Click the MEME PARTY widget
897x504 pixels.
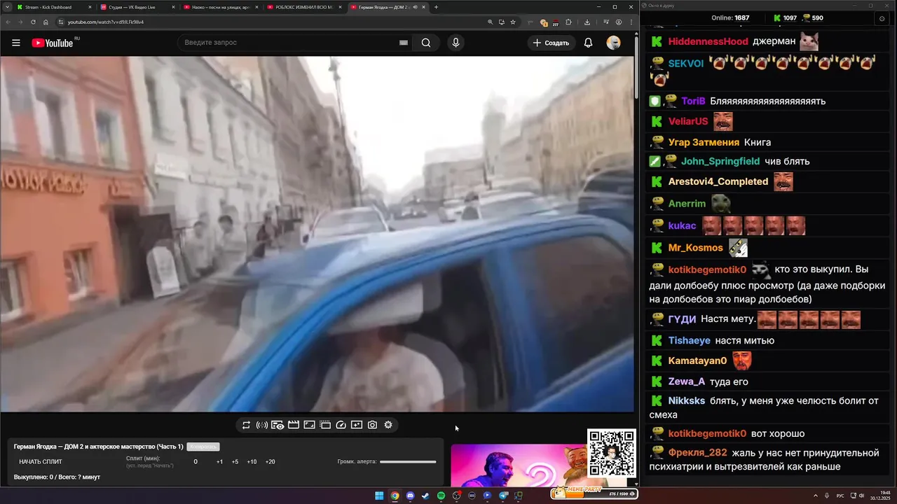pyautogui.click(x=594, y=493)
